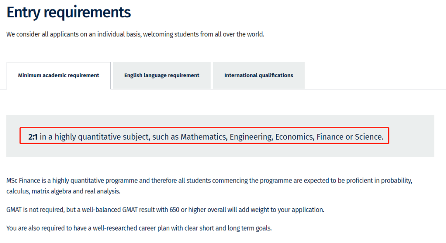Screen dimensions: 446x243
Task: Click the 'calculus, matrix algebra and real analysis' line
Action: click(x=63, y=191)
